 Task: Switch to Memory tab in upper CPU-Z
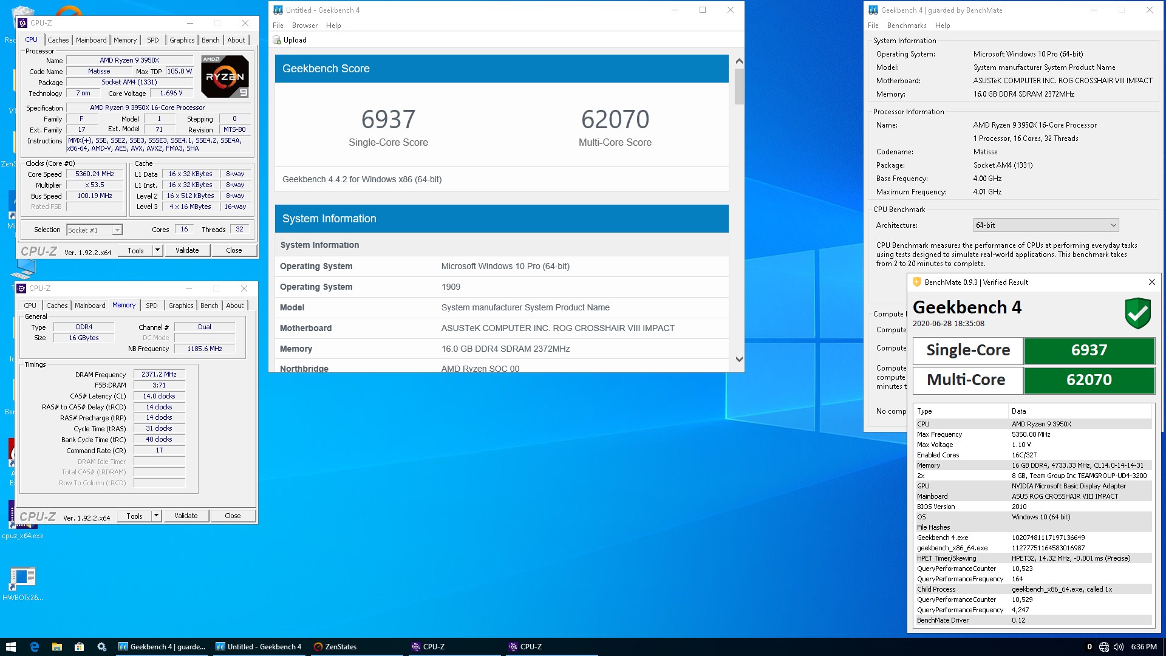tap(125, 40)
